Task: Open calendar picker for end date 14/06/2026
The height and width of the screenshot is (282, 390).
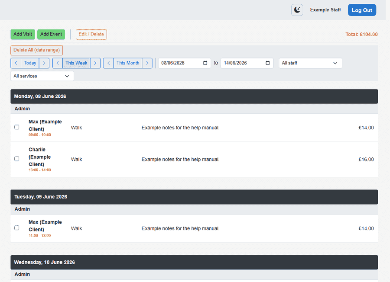Action: pos(268,63)
